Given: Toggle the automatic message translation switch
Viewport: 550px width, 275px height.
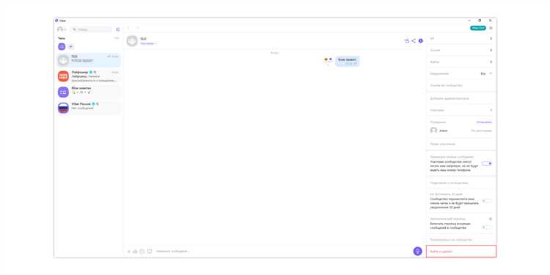Looking at the screenshot, I should click(x=486, y=227).
